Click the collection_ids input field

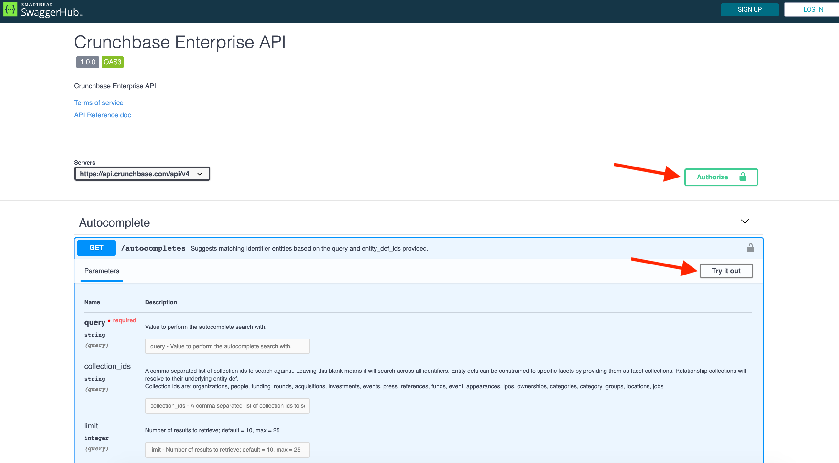tap(227, 406)
